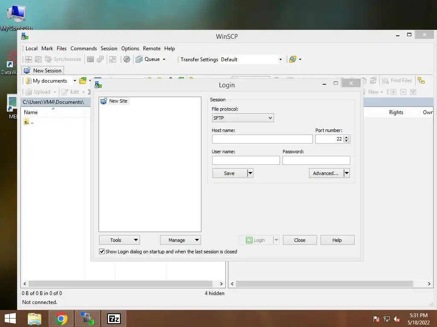
Task: Decrease port number with down spinner
Action: (347, 141)
